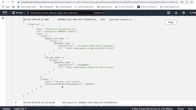196x110 pixels.
Task: Open the Camila | New Hom... bookmark
Action: click(85, 7)
